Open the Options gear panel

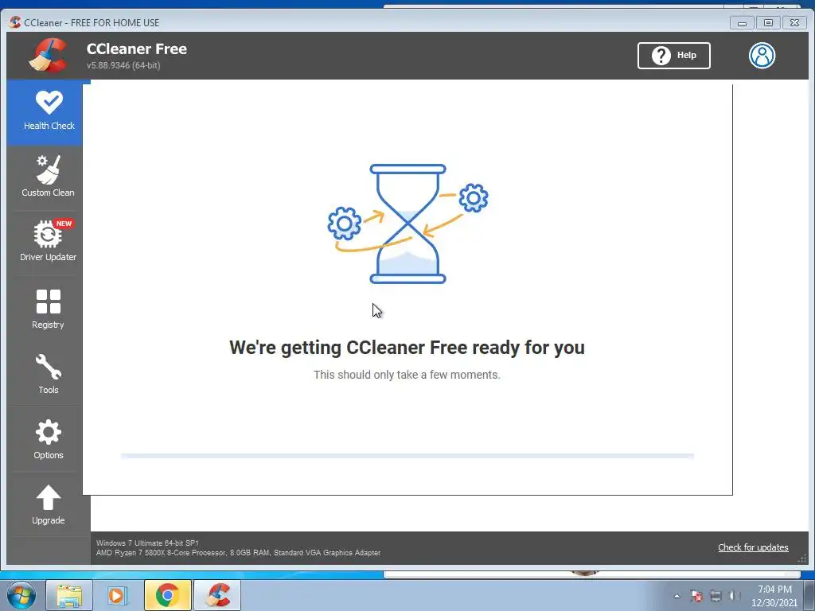[x=48, y=439]
